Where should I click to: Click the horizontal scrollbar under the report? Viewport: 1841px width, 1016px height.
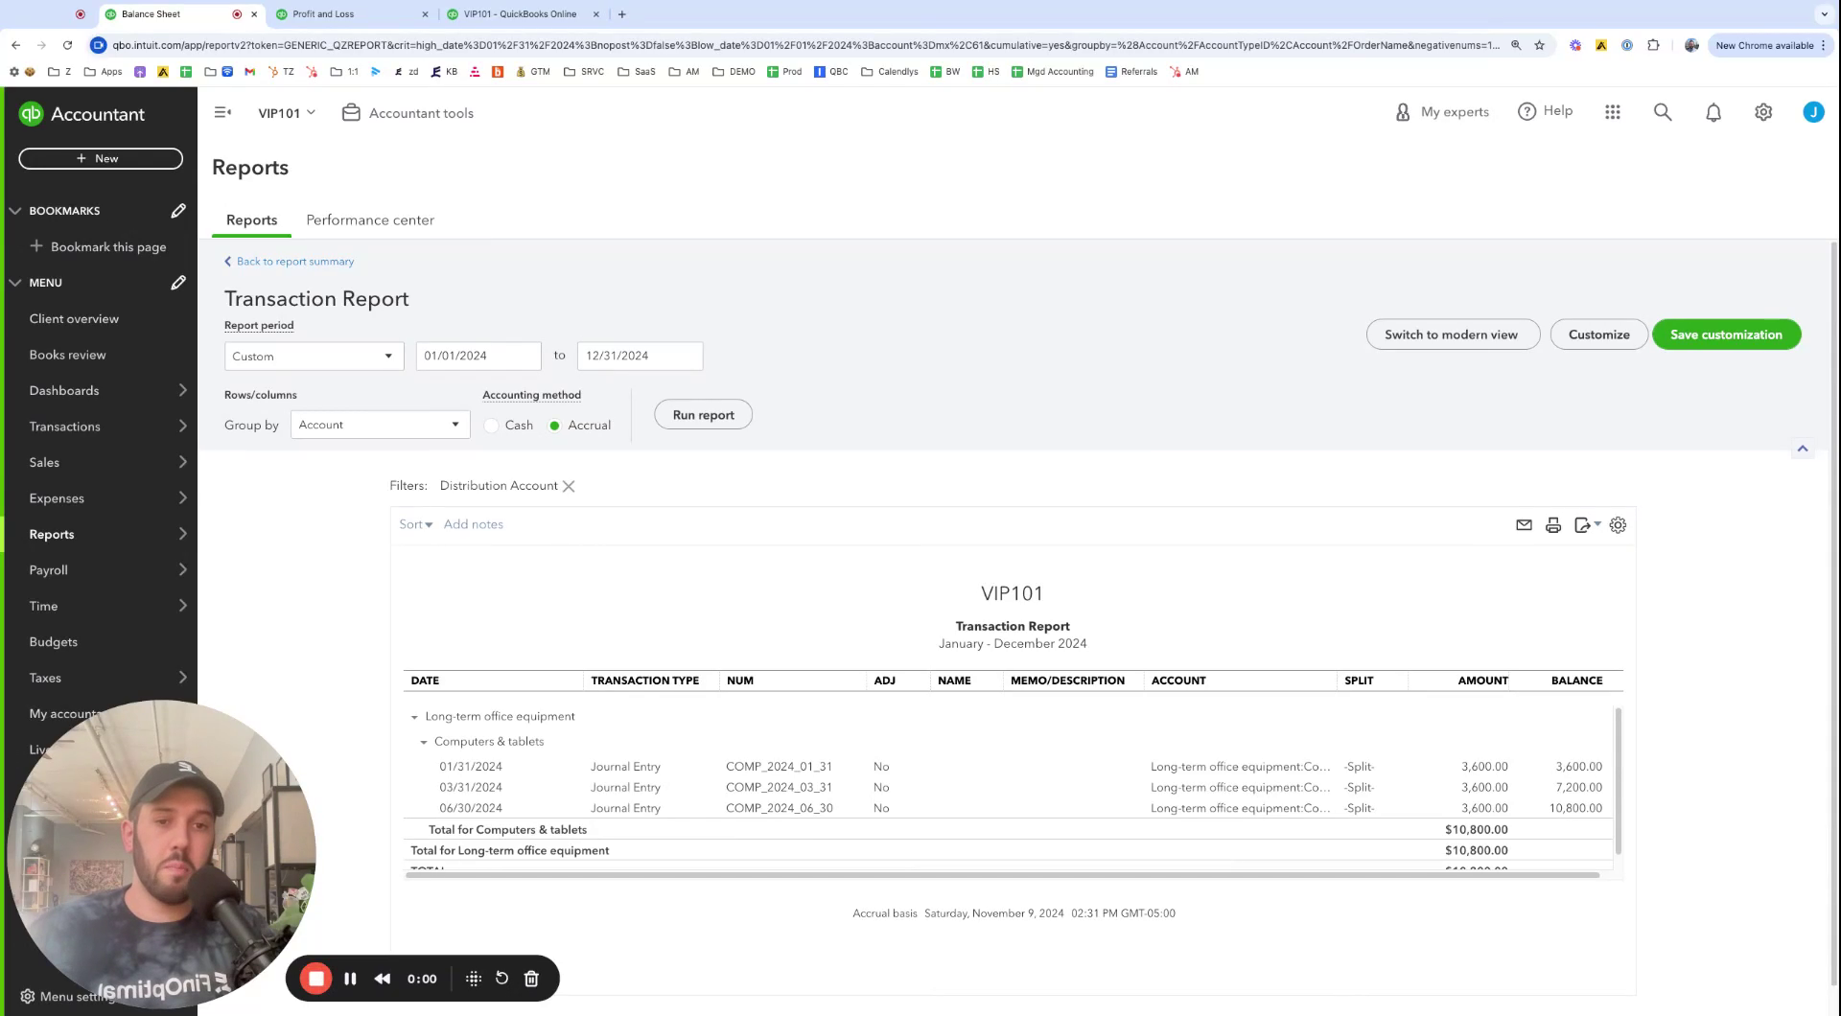(x=1003, y=875)
